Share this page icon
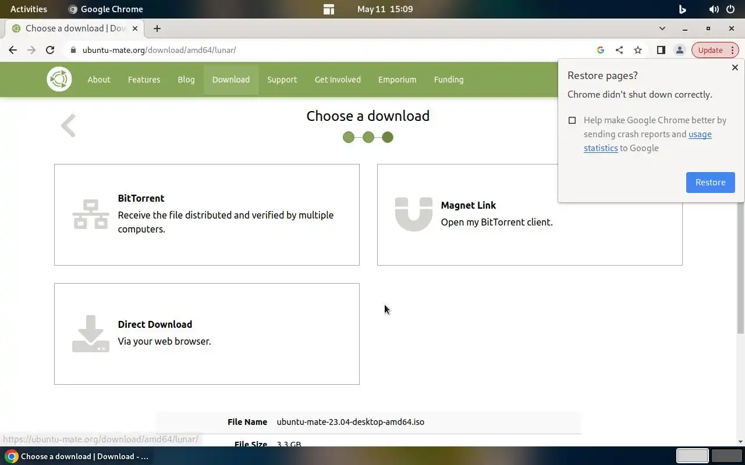Screen dimensions: 745x465 point(619,50)
